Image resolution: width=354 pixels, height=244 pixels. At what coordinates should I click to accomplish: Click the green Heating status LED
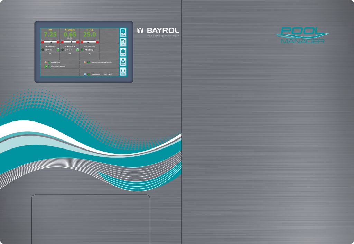82,50
